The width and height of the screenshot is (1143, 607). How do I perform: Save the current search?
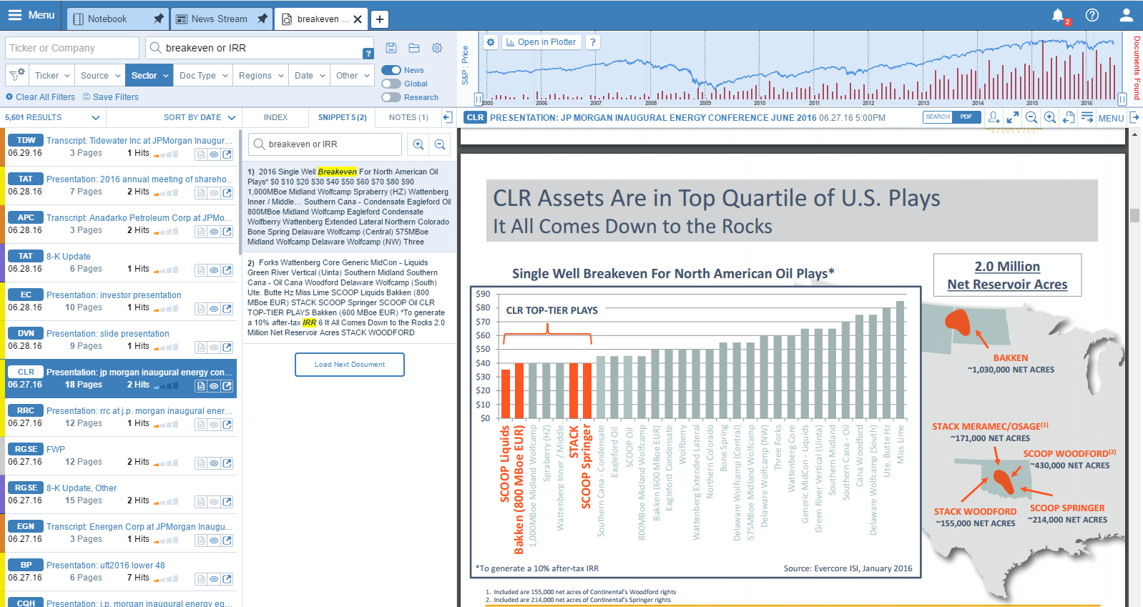[391, 48]
